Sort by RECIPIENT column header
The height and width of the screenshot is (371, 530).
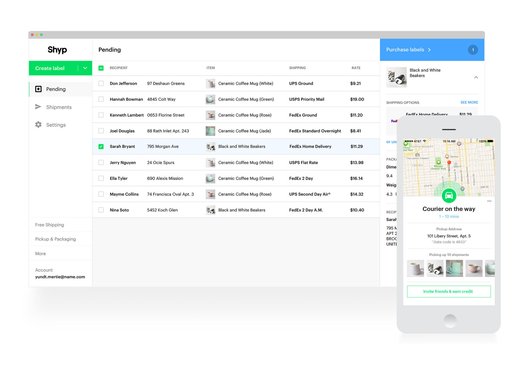[119, 68]
